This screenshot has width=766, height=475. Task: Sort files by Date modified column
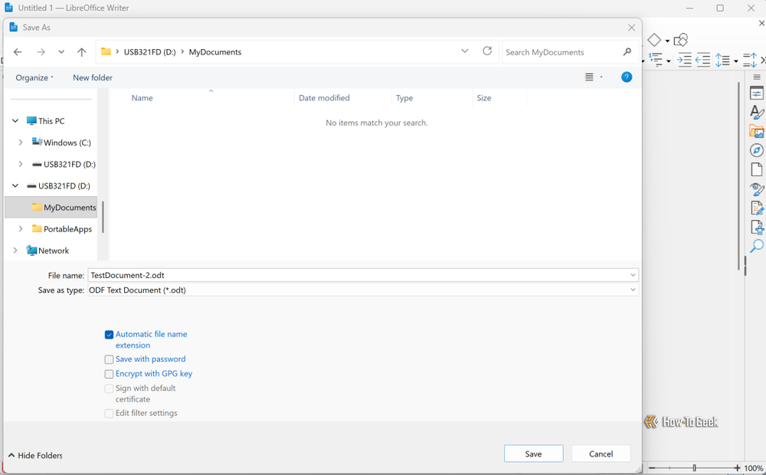pos(324,98)
